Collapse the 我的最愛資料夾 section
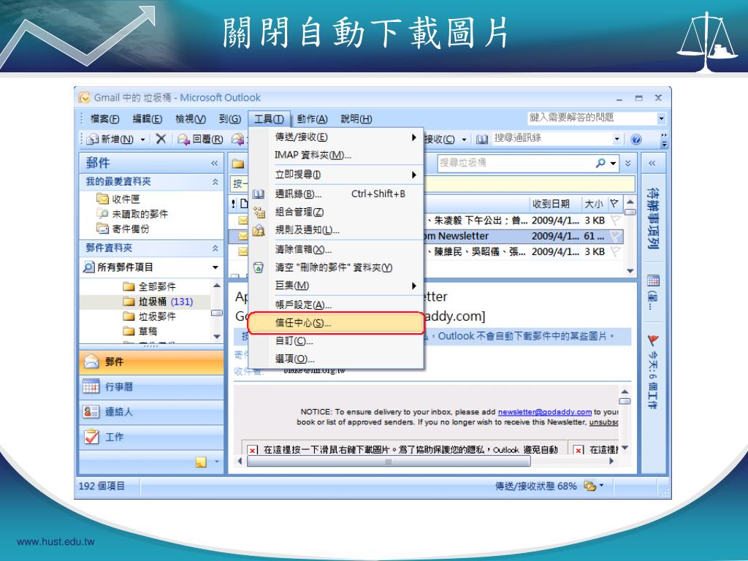 click(x=215, y=182)
